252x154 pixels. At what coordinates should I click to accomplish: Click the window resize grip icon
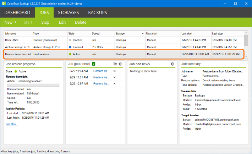(x=250, y=152)
